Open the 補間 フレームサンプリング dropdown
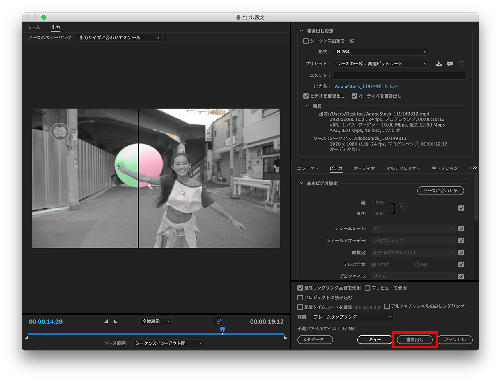 tap(353, 317)
